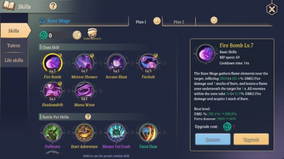Select the Pollinate battle pet skill
The width and height of the screenshot is (284, 159).
tap(53, 132)
